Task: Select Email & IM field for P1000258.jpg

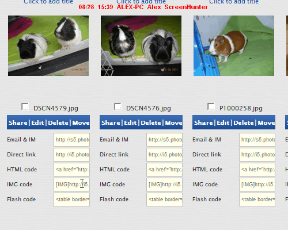Action: (257, 140)
